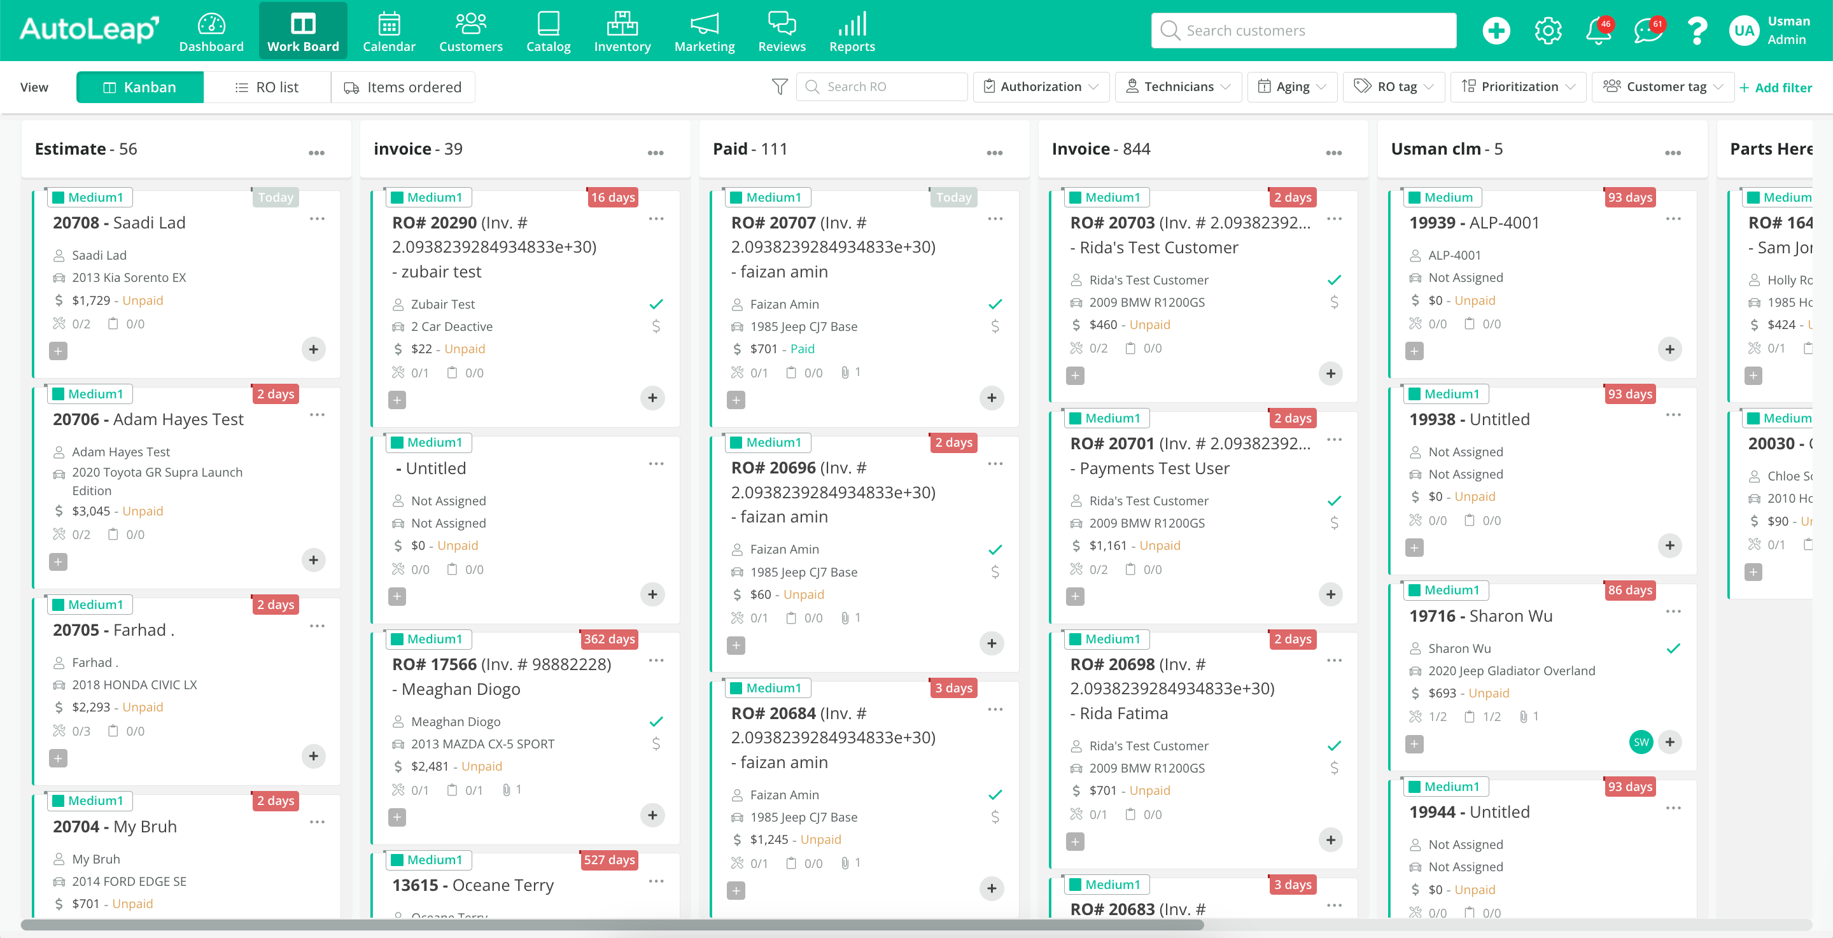This screenshot has width=1833, height=938.
Task: Open settings gear icon
Action: click(1548, 31)
